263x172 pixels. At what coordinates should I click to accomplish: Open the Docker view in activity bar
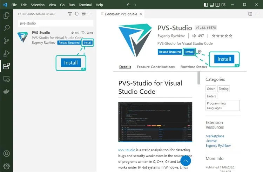coord(6,91)
